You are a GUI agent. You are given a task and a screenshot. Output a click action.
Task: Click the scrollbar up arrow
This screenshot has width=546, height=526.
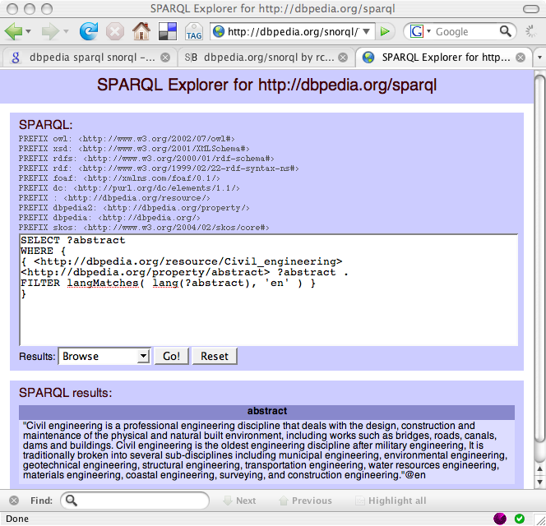539,469
